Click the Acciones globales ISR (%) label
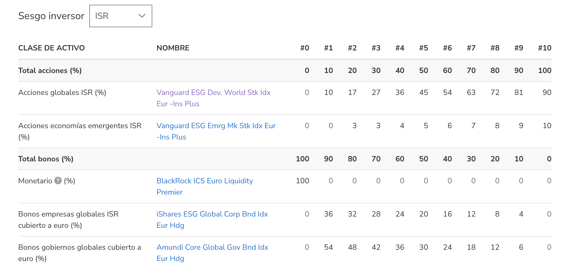Viewport: 571px width, 277px height. click(62, 92)
